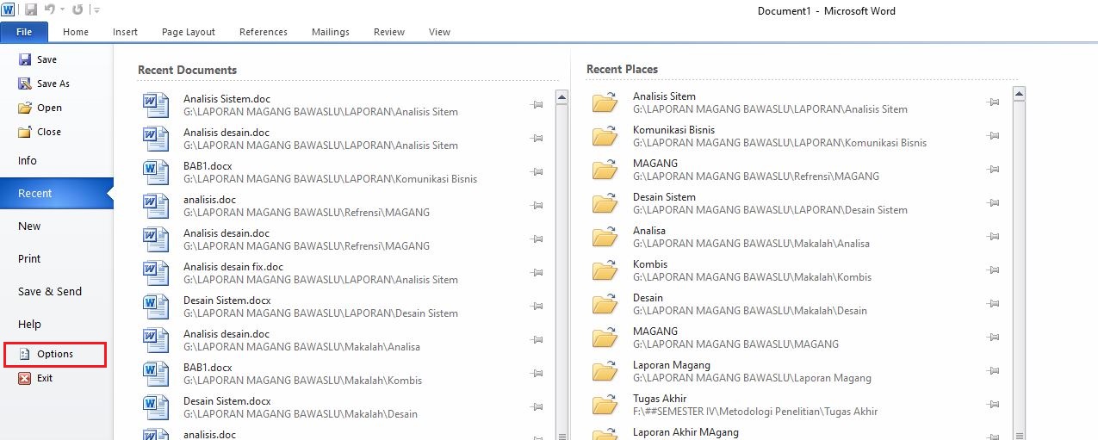
Task: Switch to the Mailings tab
Action: click(x=331, y=32)
